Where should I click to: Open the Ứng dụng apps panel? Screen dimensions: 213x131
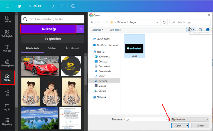coord(7,122)
